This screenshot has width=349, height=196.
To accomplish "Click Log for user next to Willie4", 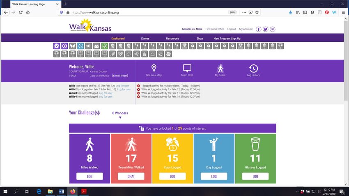I will pos(106,97).
